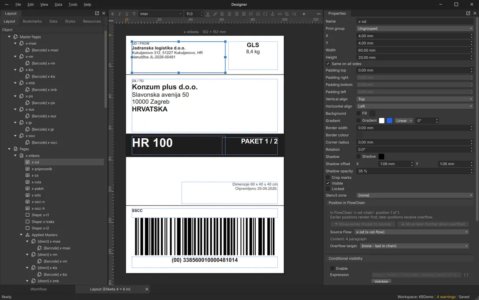This screenshot has height=300, width=479.
Task: Open the Inter font family dropdown
Action: pyautogui.click(x=161, y=14)
